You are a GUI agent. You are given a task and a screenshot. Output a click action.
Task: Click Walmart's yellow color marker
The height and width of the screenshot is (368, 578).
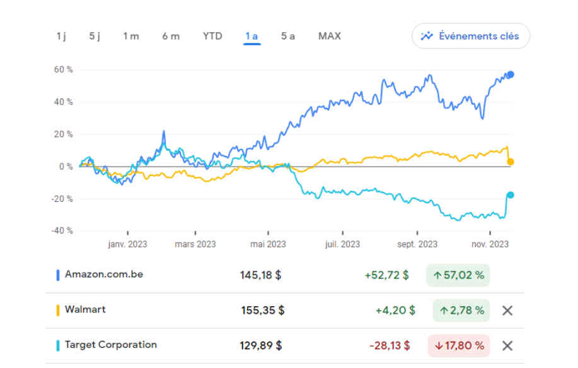pyautogui.click(x=58, y=311)
